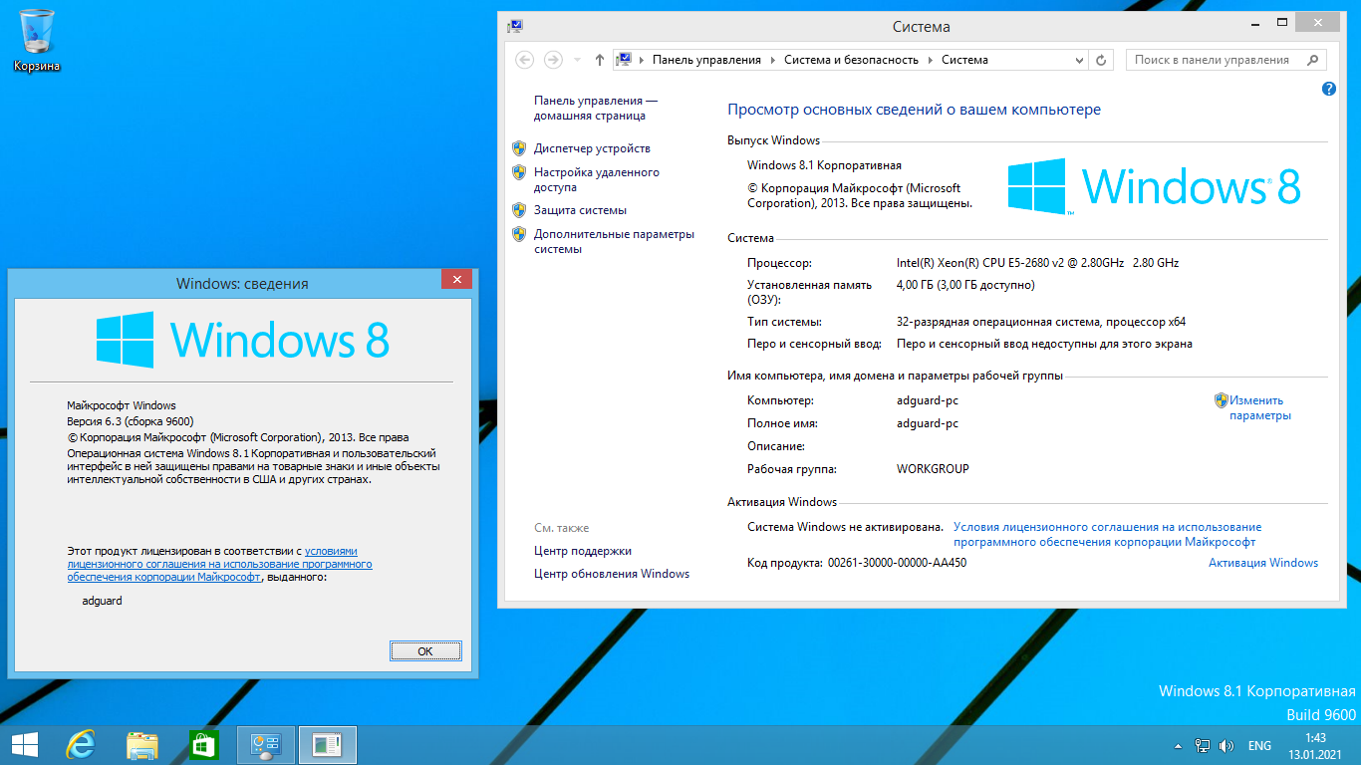The image size is (1361, 765).
Task: Expand the recent locations dropdown arrow
Action: [577, 60]
